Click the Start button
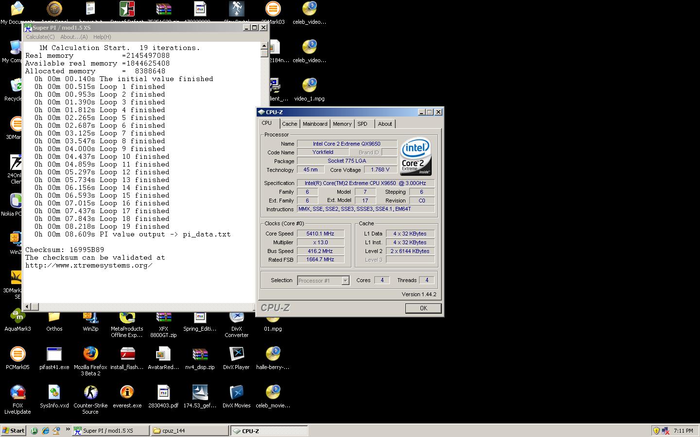This screenshot has height=437, width=700. coord(14,431)
